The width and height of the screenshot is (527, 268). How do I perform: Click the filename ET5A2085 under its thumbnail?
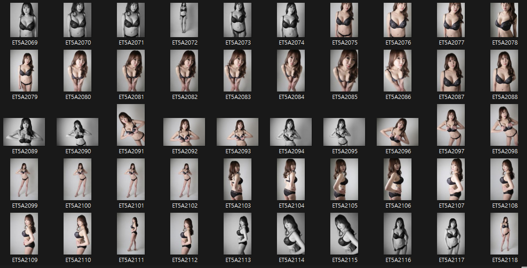[x=344, y=96]
